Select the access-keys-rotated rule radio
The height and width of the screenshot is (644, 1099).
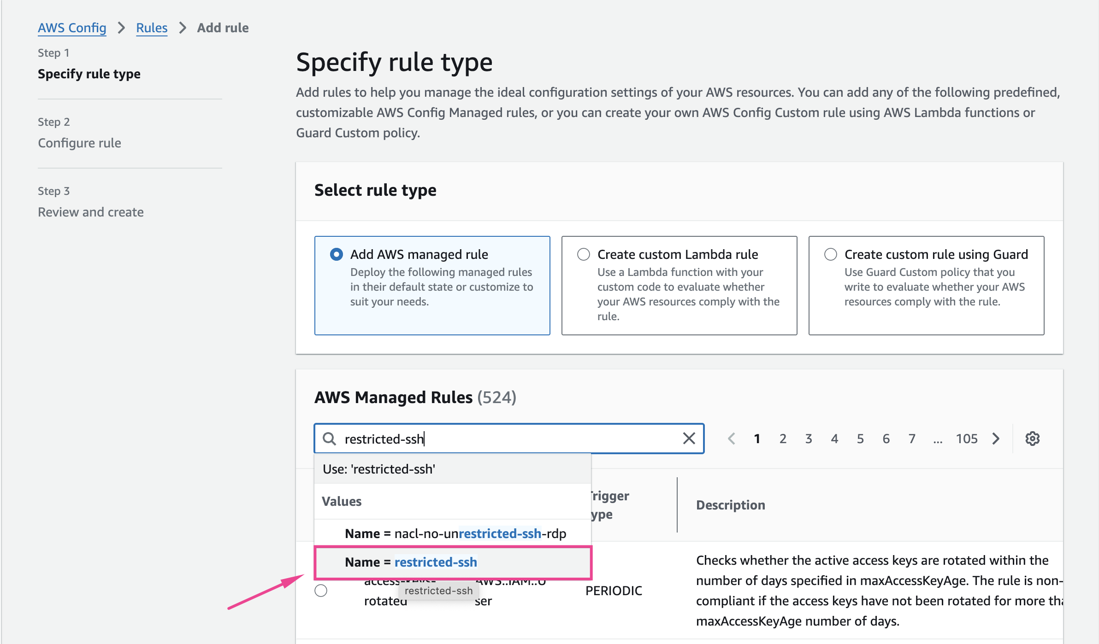click(x=321, y=591)
